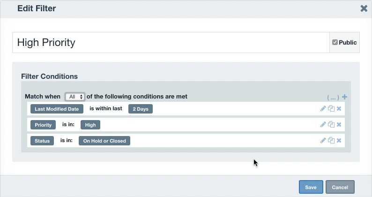Edit the Status condition with pencil icon
Screen dimensions: 372x197
point(323,140)
